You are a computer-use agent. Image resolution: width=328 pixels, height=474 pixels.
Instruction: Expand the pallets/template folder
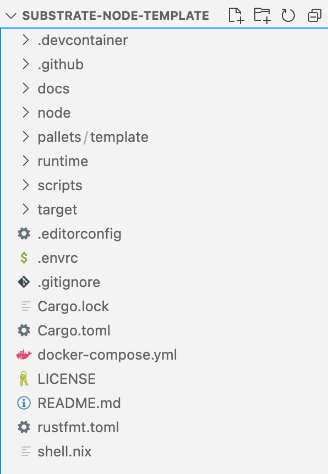click(x=164, y=137)
